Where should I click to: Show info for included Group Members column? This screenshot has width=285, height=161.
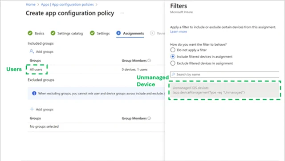pyautogui.click(x=149, y=60)
